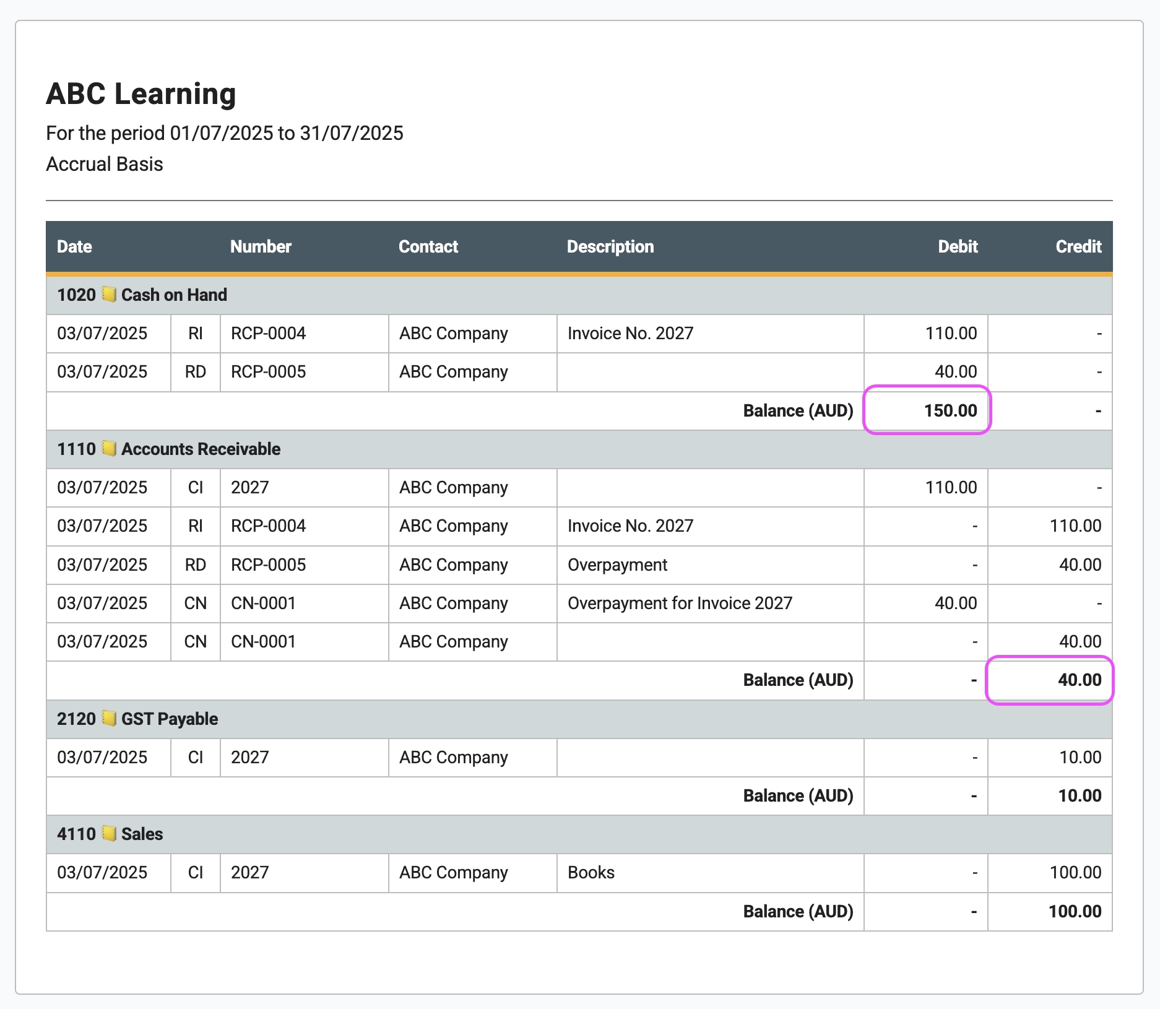Select the Cash on Hand balance of 150.00
Viewport: 1160px width, 1009px height.
950,410
